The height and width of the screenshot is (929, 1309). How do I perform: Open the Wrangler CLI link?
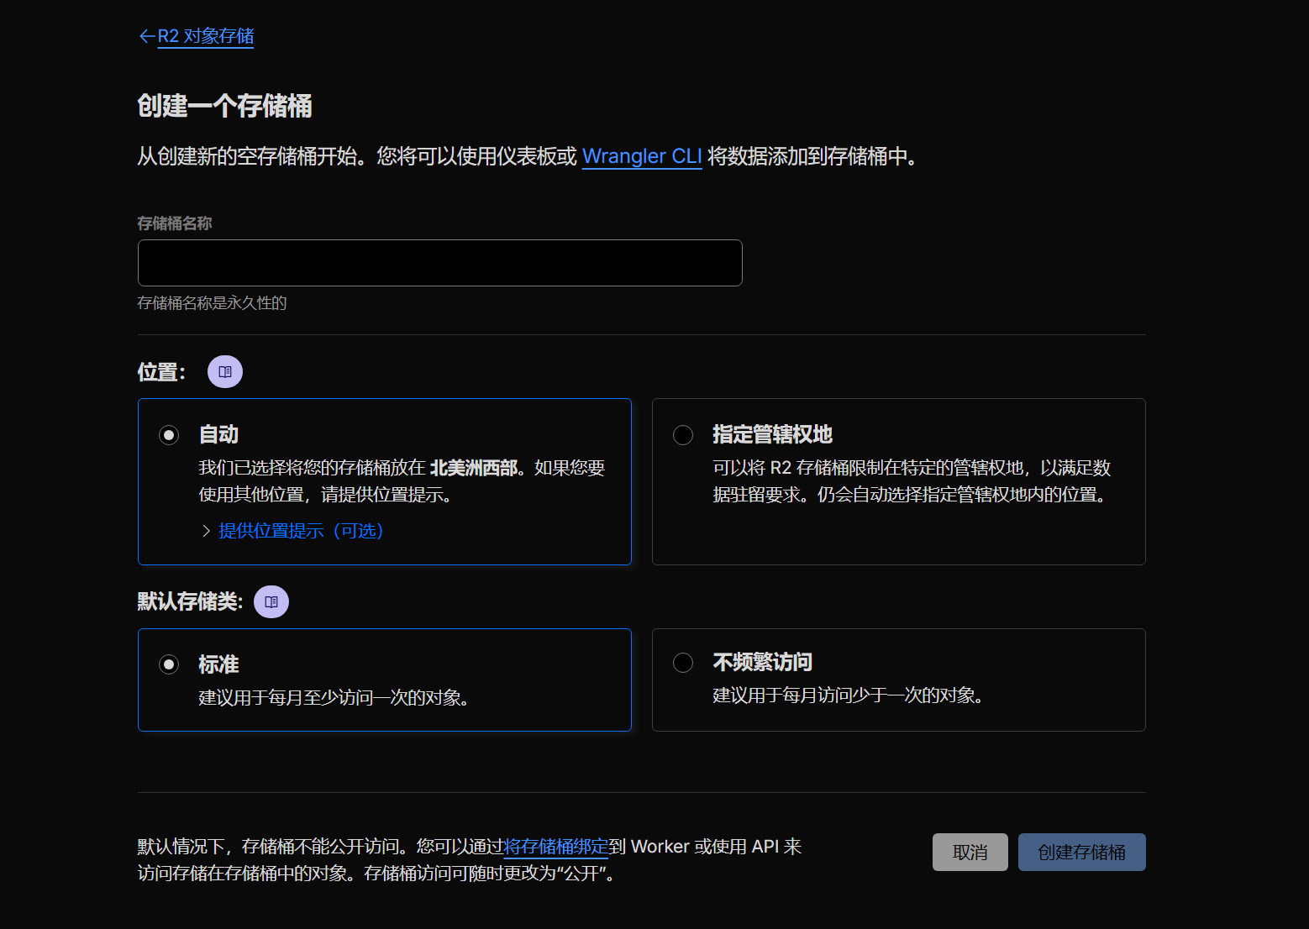[642, 156]
